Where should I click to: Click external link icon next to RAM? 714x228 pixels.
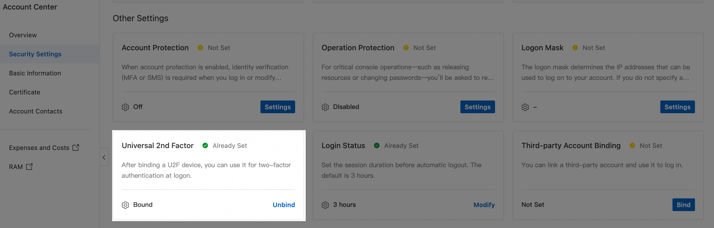[29, 167]
